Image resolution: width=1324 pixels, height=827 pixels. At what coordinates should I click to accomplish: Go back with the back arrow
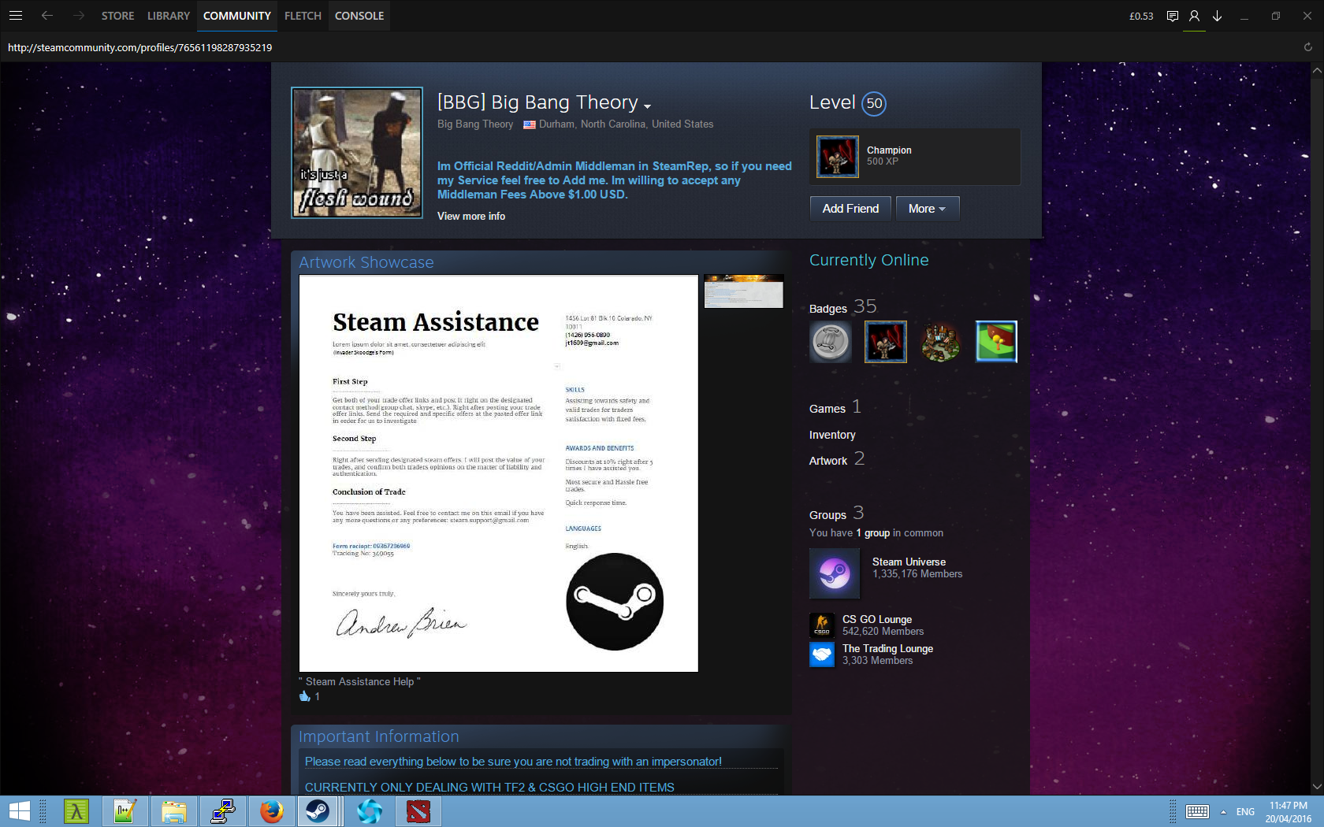(x=47, y=16)
